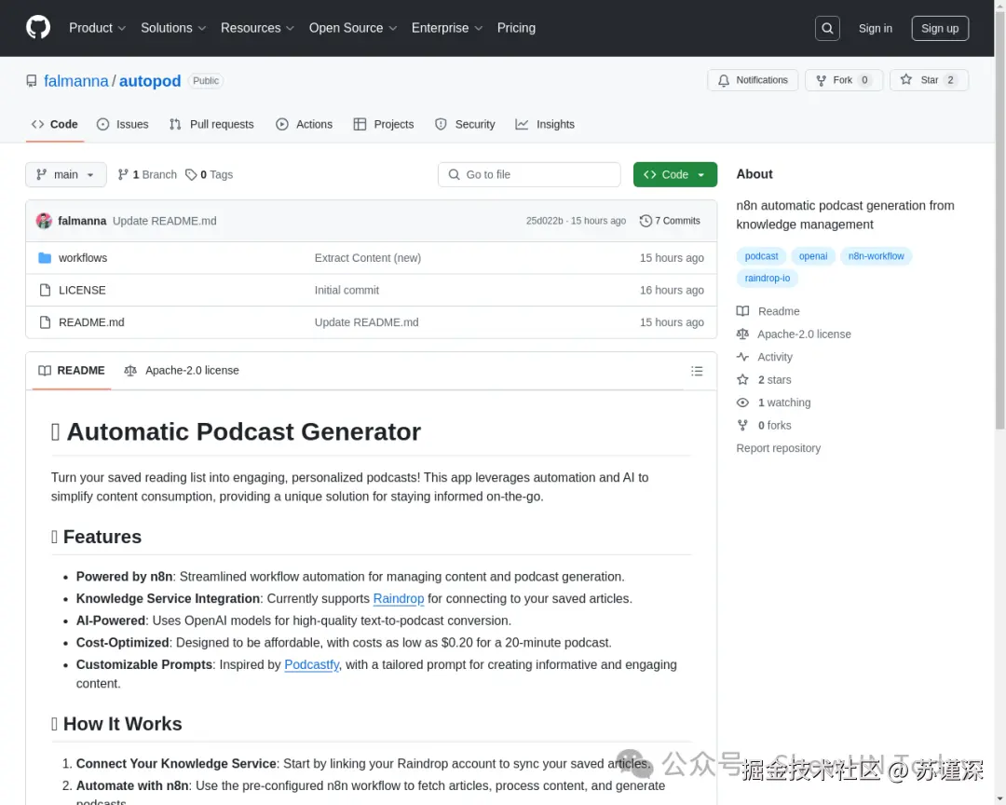
Task: Click Report repository link
Action: point(778,448)
